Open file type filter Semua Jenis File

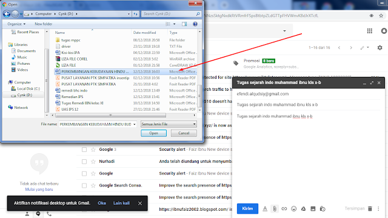tap(169, 124)
